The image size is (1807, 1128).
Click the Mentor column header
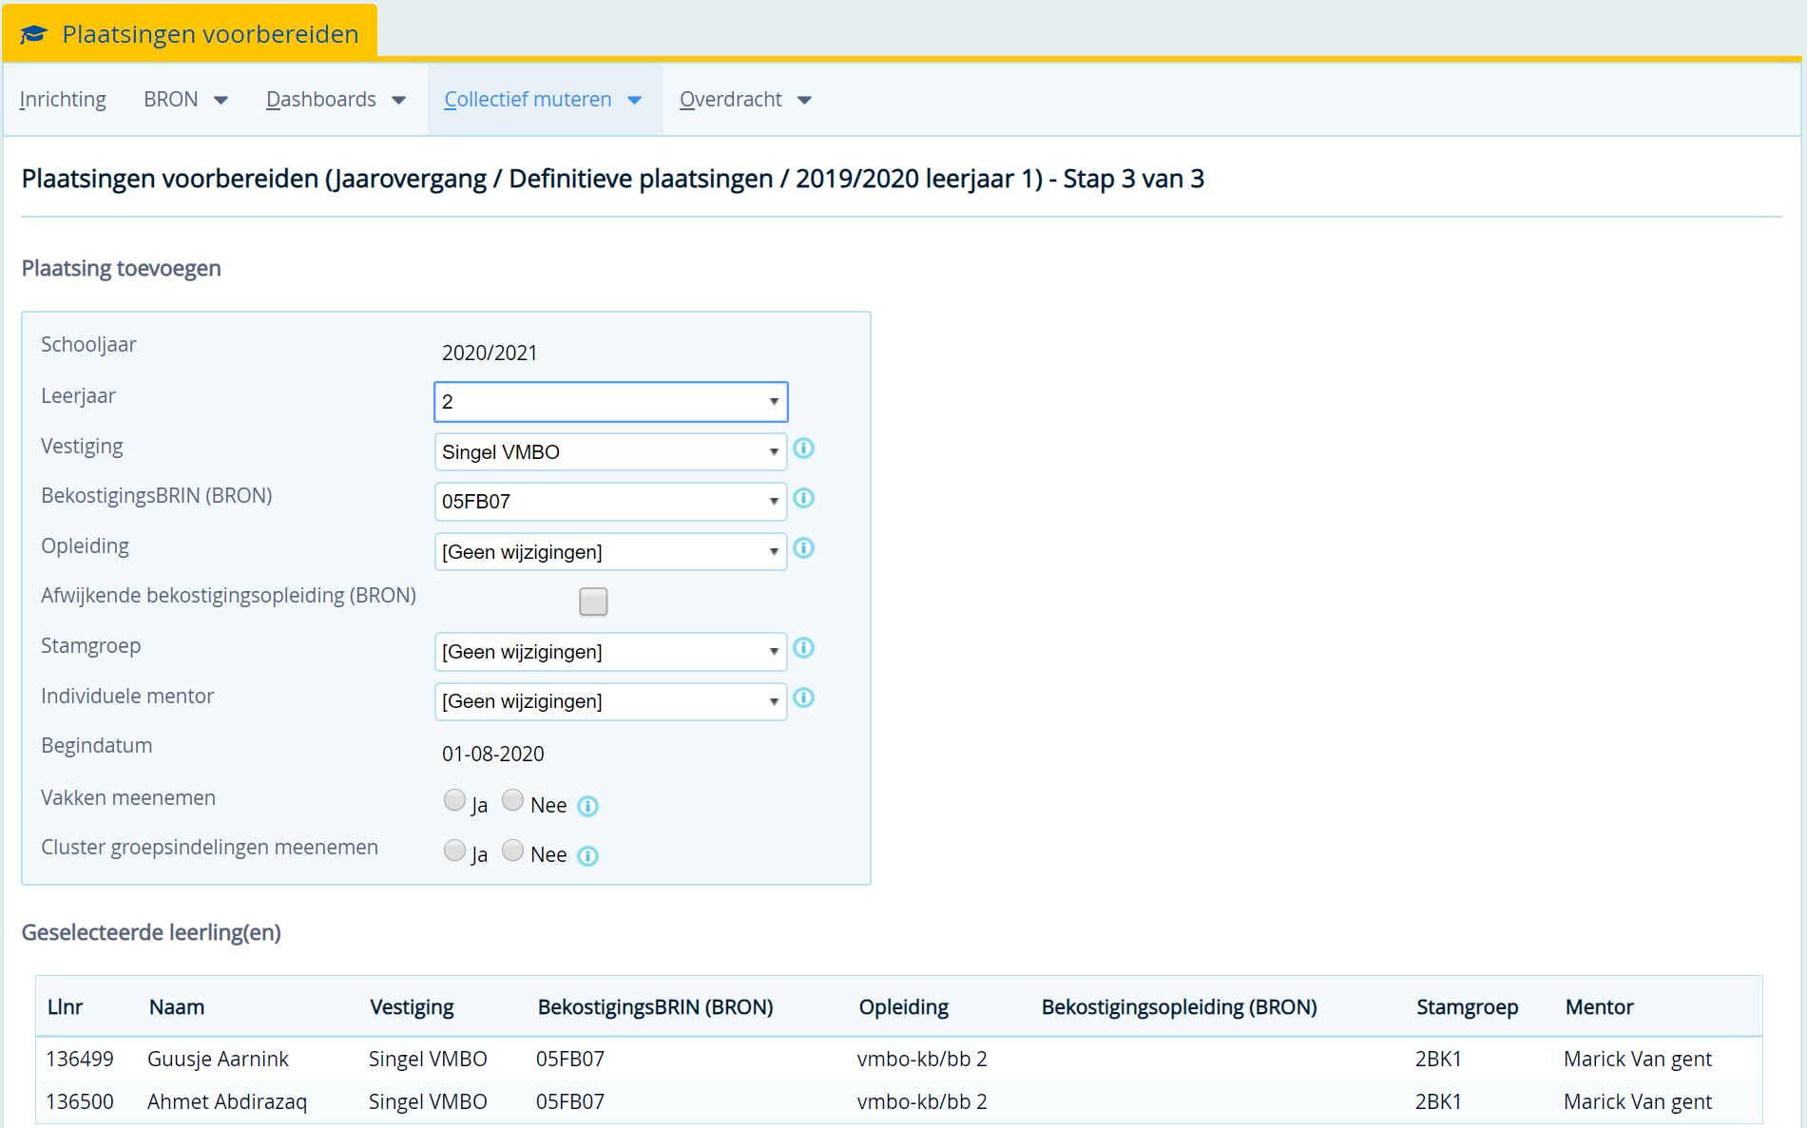click(1599, 1007)
